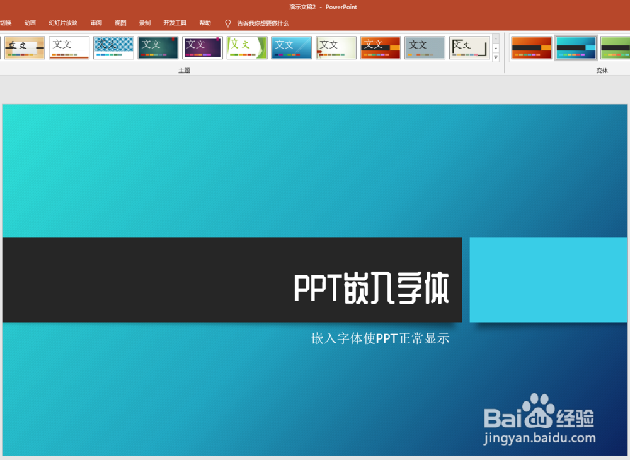Select the orange color variant

(531, 47)
